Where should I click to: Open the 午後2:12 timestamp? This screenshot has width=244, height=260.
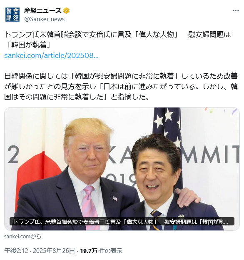pyautogui.click(x=16, y=251)
